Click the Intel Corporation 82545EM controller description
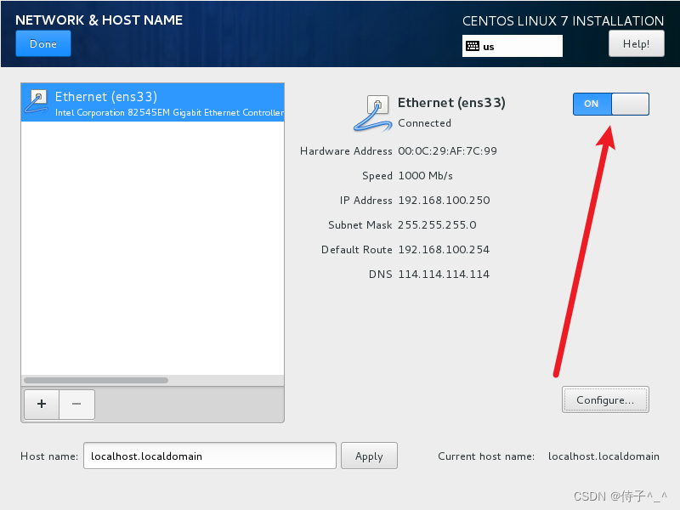 (x=169, y=113)
